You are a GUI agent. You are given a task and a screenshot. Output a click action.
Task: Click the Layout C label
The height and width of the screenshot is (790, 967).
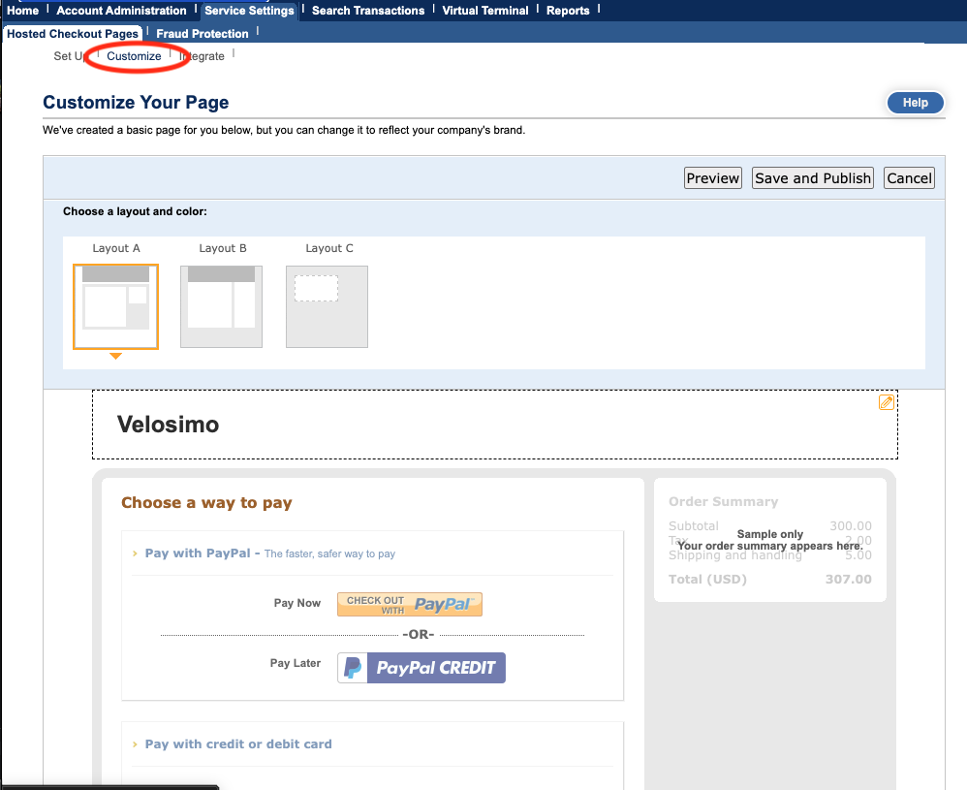329,248
